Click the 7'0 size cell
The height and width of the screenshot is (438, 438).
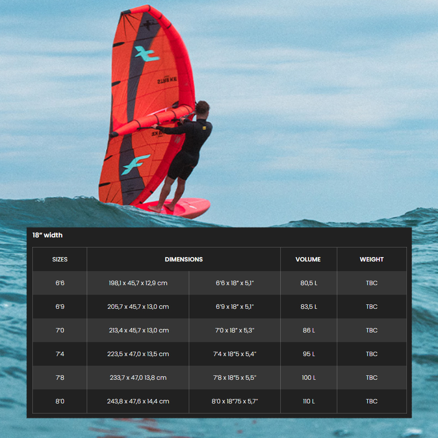pyautogui.click(x=60, y=330)
